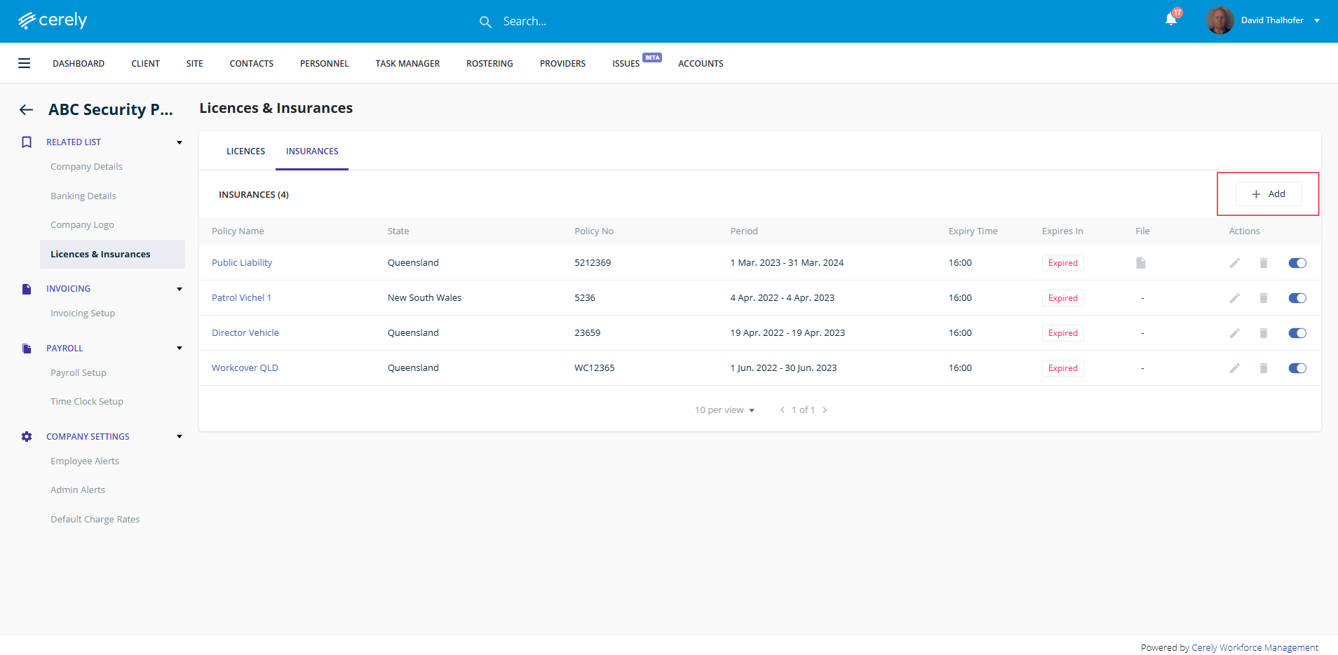The image size is (1338, 655).
Task: Delete the Director Vehicle insurance entry
Action: 1263,333
